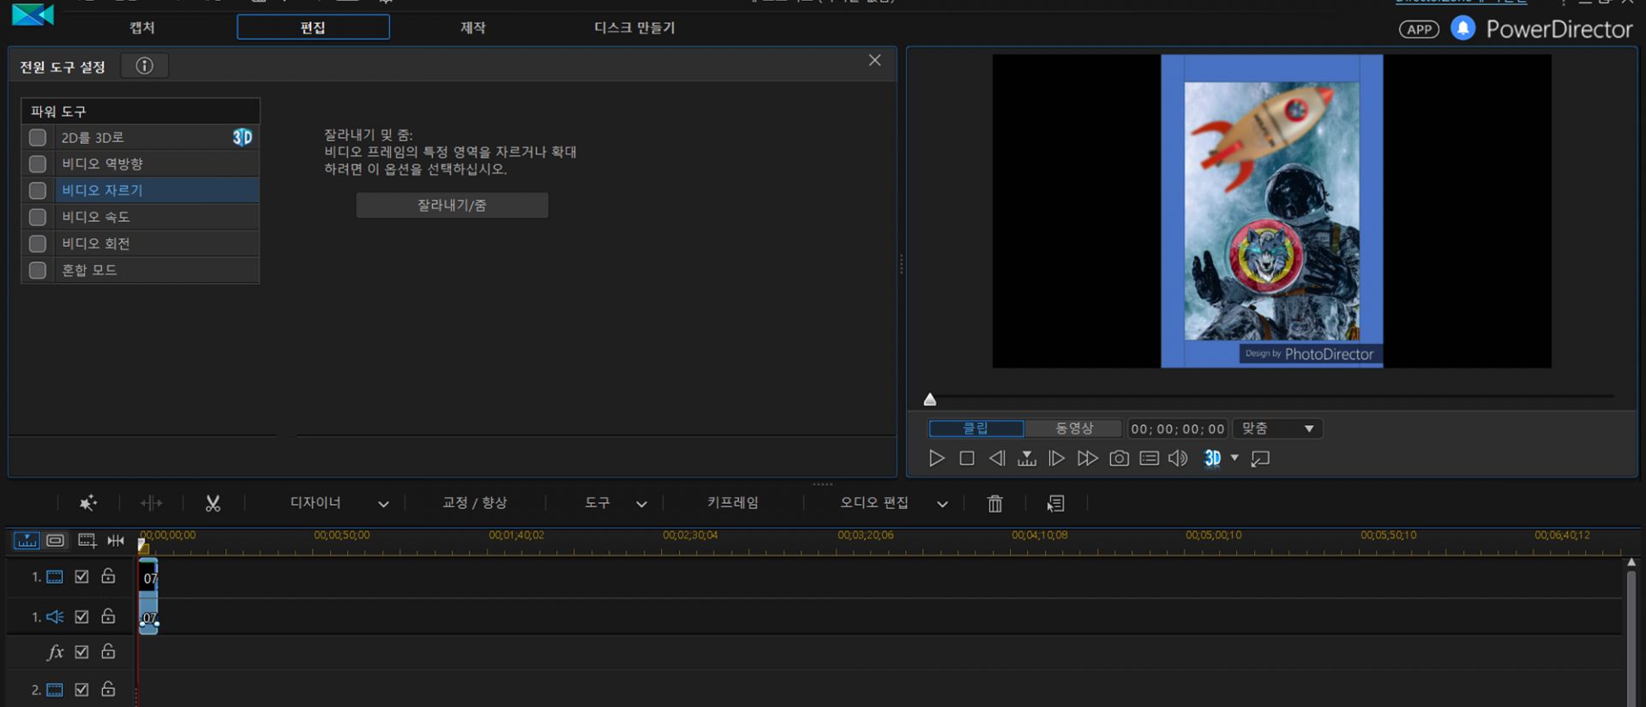
Task: Expand the 오디오 편집 dropdown
Action: click(942, 504)
